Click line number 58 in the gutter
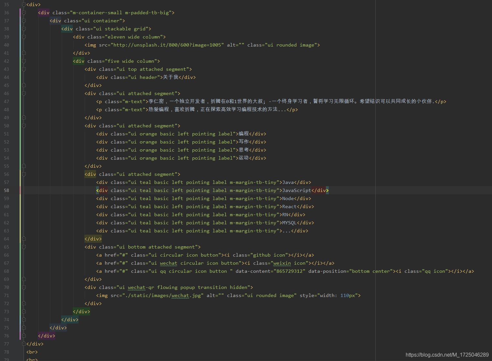The width and height of the screenshot is (492, 361). point(6,190)
